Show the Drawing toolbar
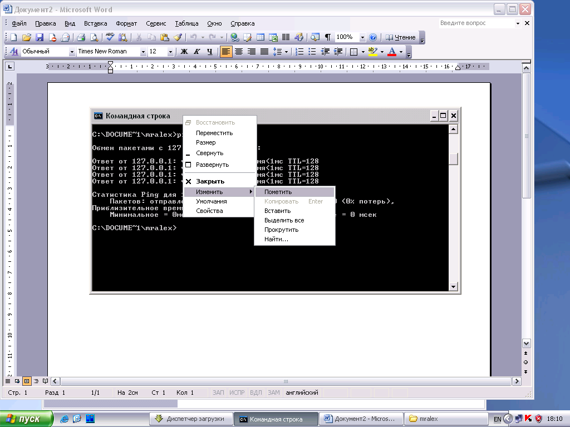Image resolution: width=570 pixels, height=427 pixels. 299,37
